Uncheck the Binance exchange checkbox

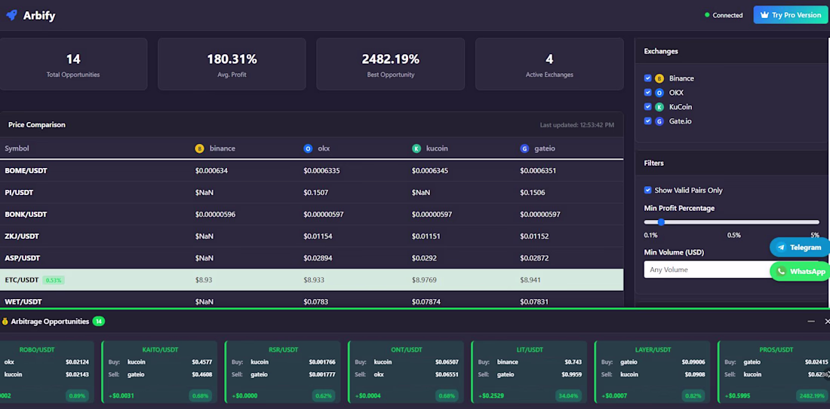647,78
